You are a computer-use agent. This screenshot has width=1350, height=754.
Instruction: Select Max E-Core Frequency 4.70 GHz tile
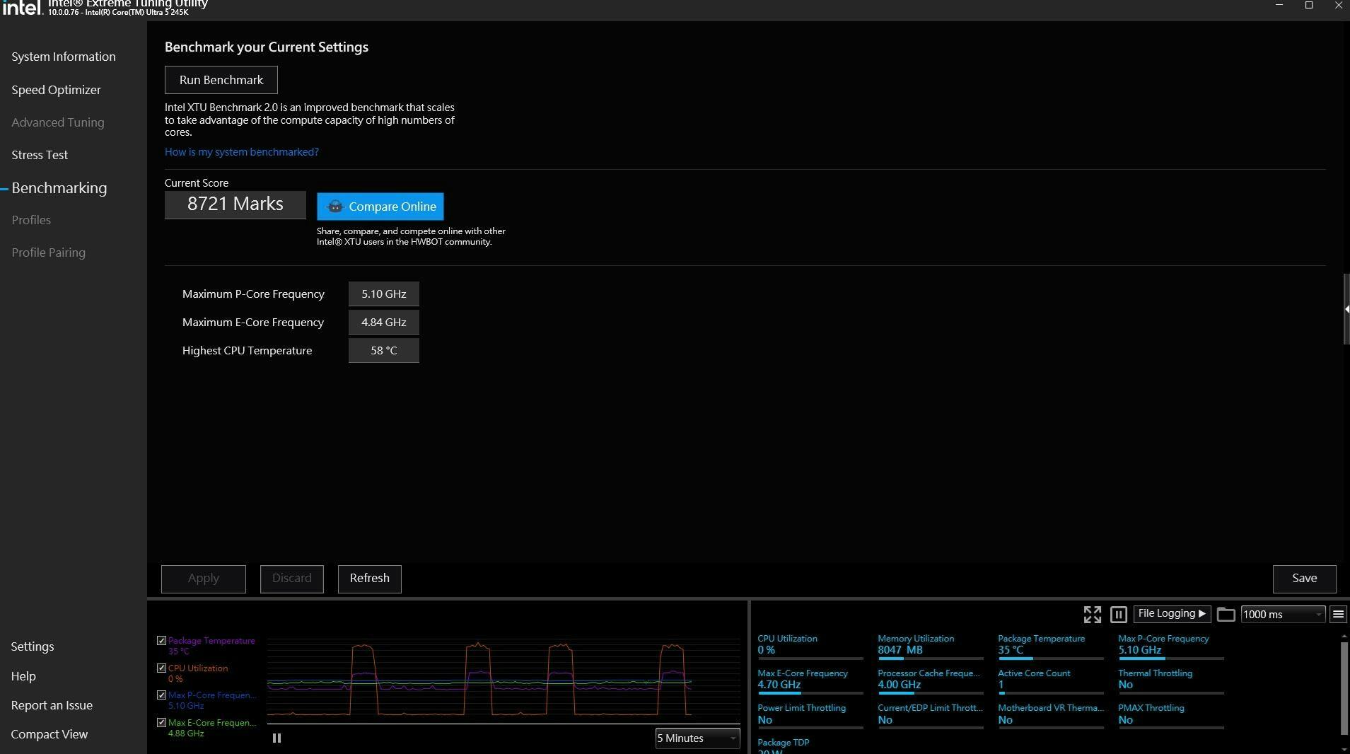[810, 681]
